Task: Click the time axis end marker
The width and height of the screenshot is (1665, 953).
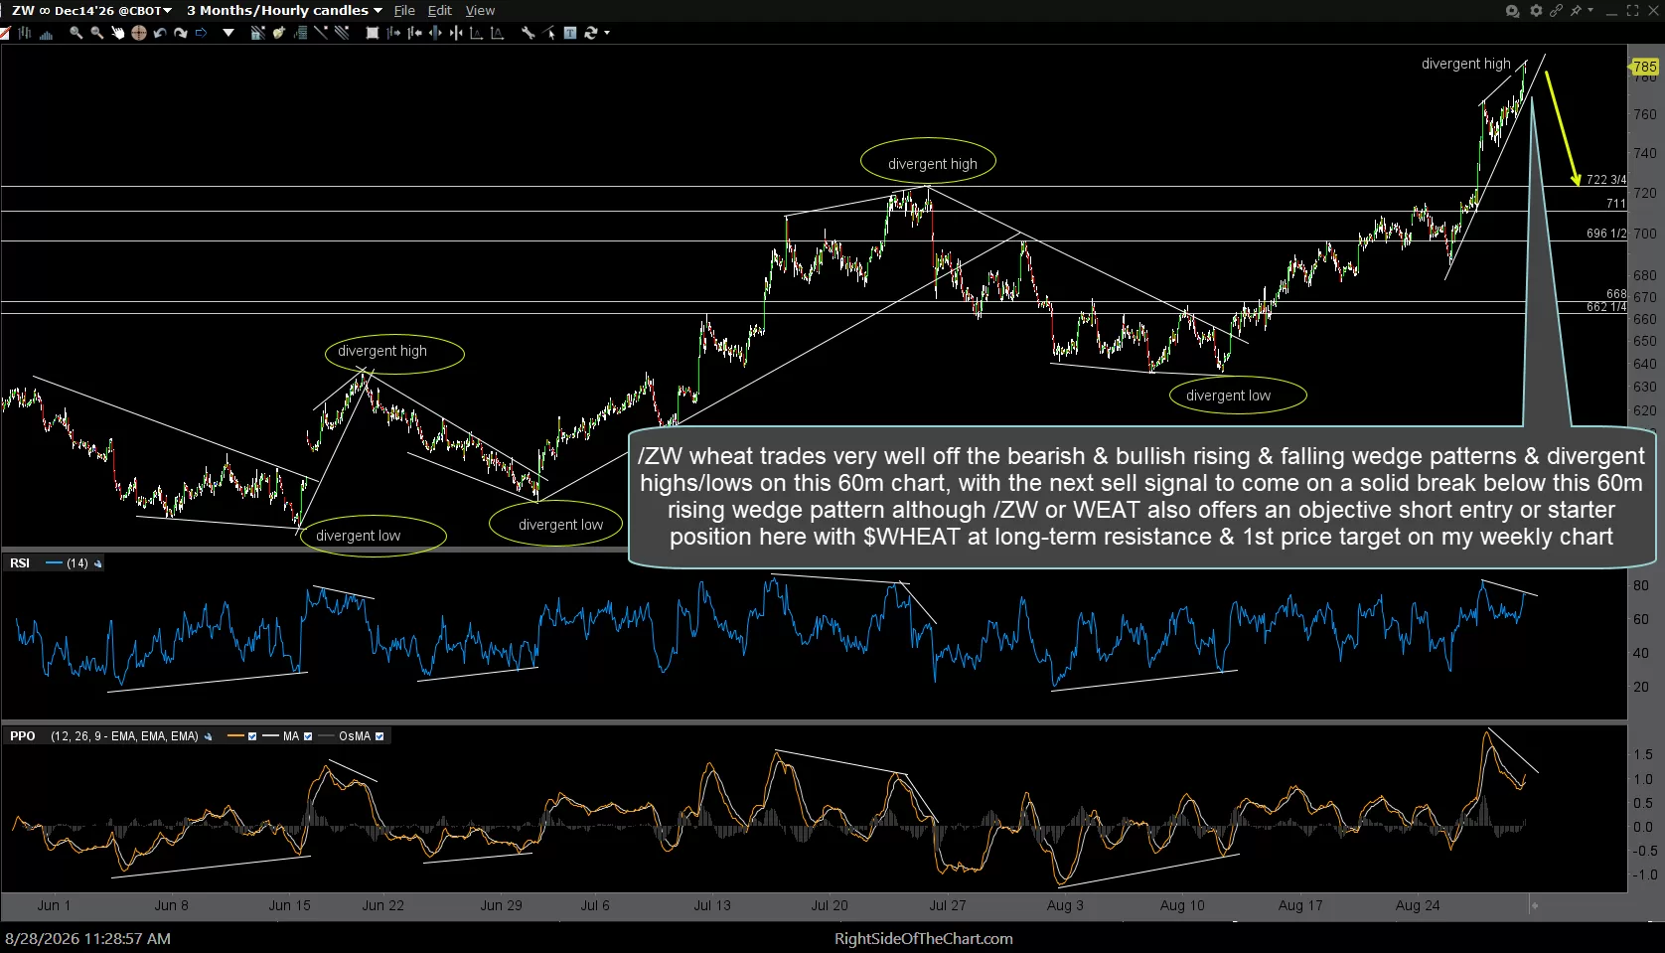Action: point(1535,905)
